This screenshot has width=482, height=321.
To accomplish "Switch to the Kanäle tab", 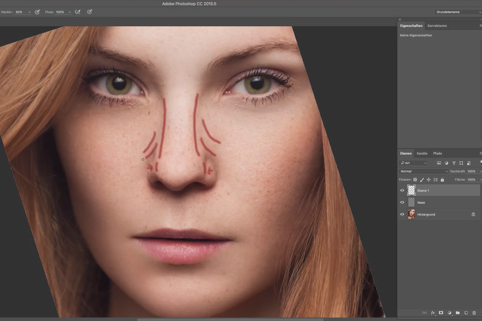I will tap(422, 153).
